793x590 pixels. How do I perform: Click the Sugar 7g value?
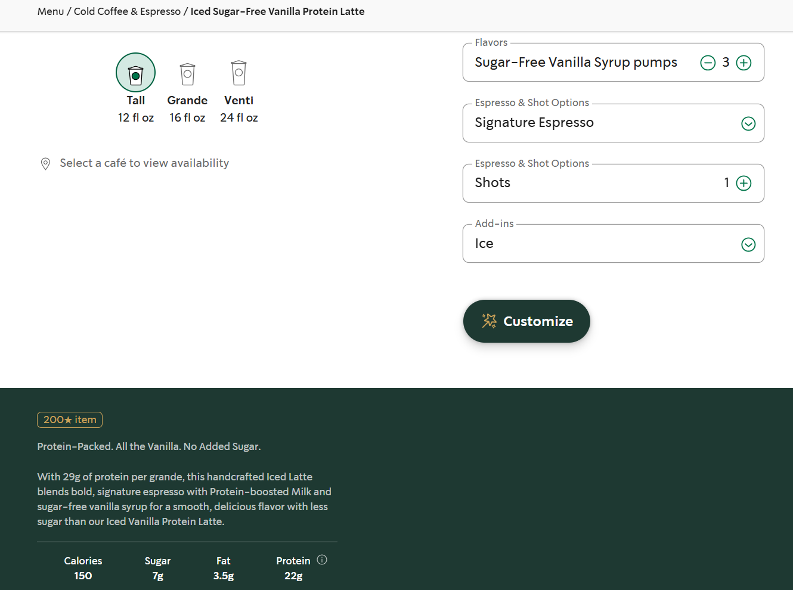coord(157,576)
